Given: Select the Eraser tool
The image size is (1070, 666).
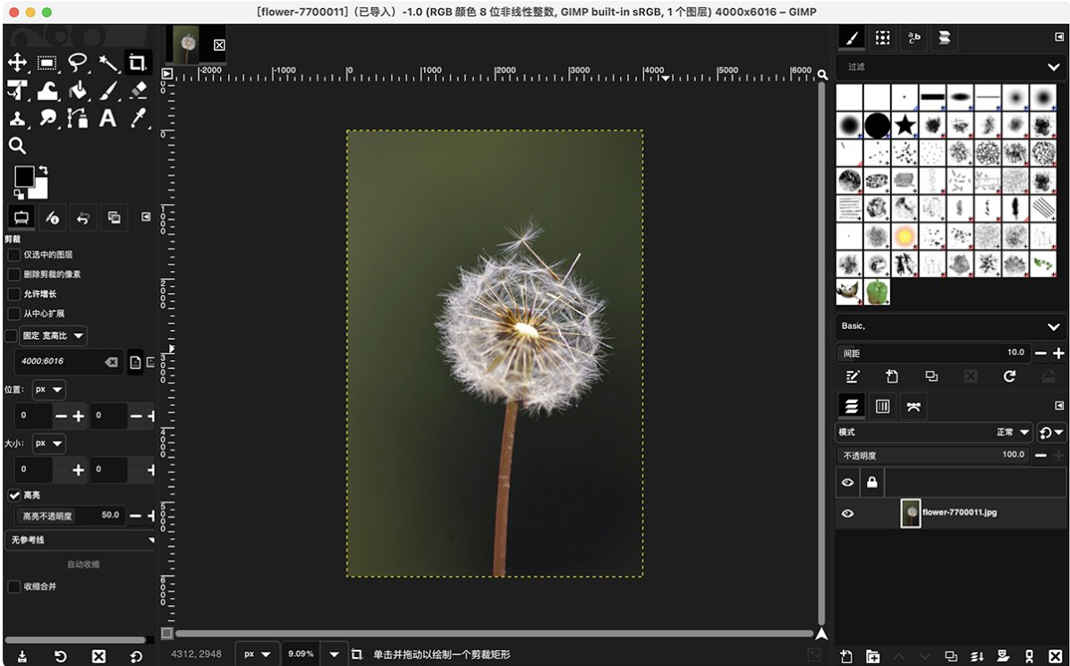Looking at the screenshot, I should click(138, 90).
